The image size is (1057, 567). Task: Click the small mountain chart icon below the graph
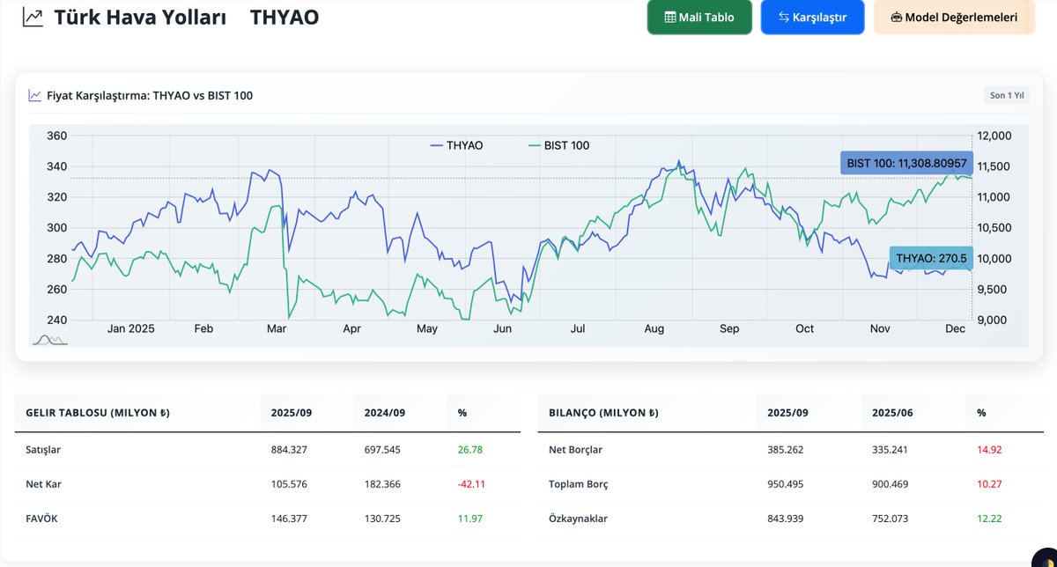49,339
